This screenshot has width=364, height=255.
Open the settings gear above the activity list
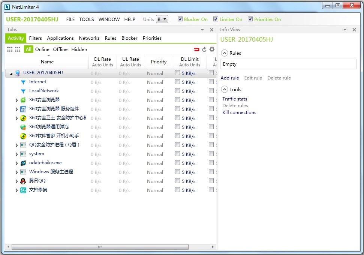[212, 49]
